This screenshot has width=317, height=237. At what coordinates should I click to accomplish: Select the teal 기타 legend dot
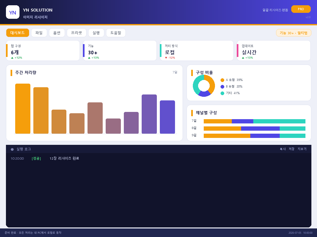coord(222,93)
